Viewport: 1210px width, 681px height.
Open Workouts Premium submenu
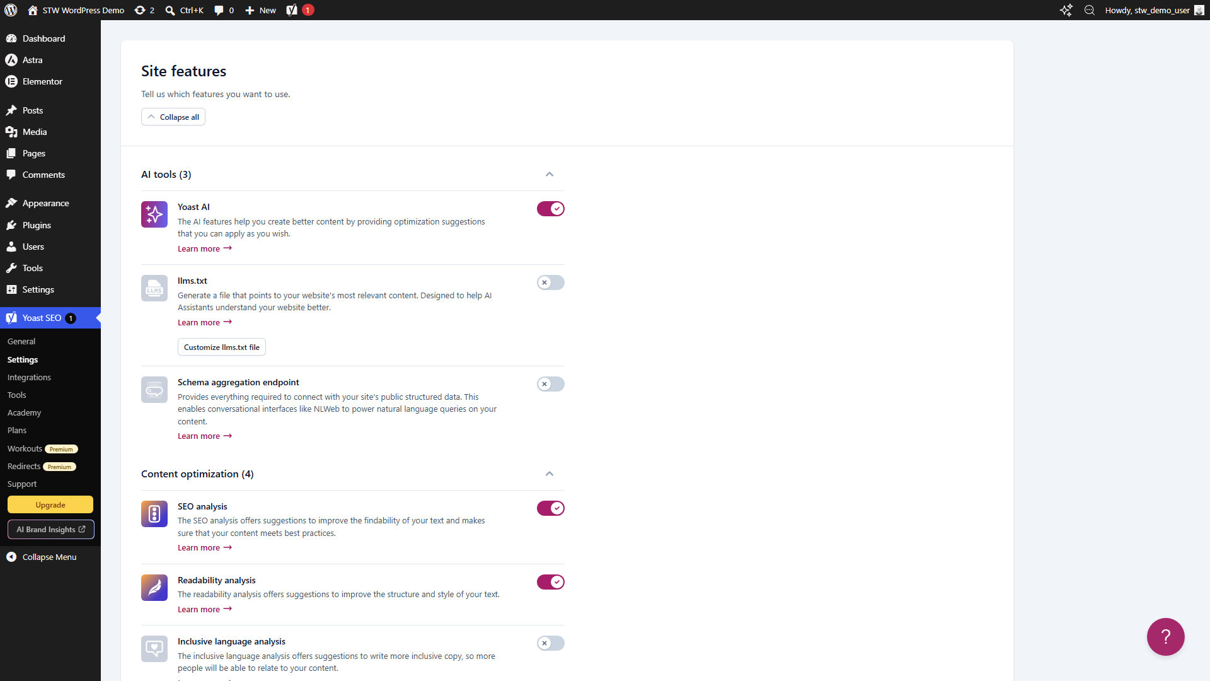click(x=42, y=448)
